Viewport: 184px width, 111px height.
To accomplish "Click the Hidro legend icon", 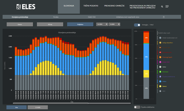I will pos(160,82).
